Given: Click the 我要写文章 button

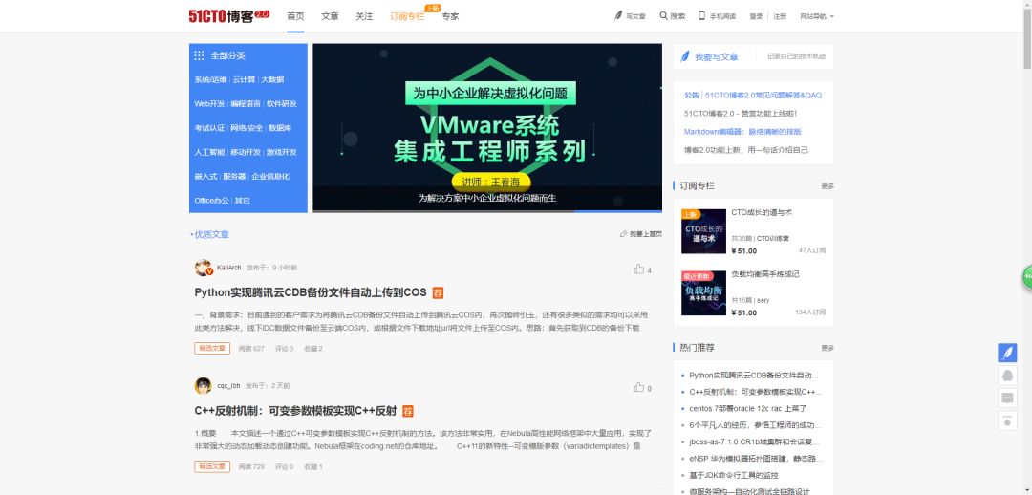Looking at the screenshot, I should pos(717,57).
